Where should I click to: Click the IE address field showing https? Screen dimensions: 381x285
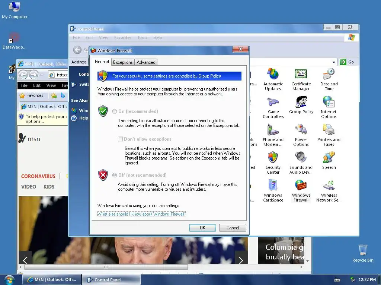click(x=58, y=75)
